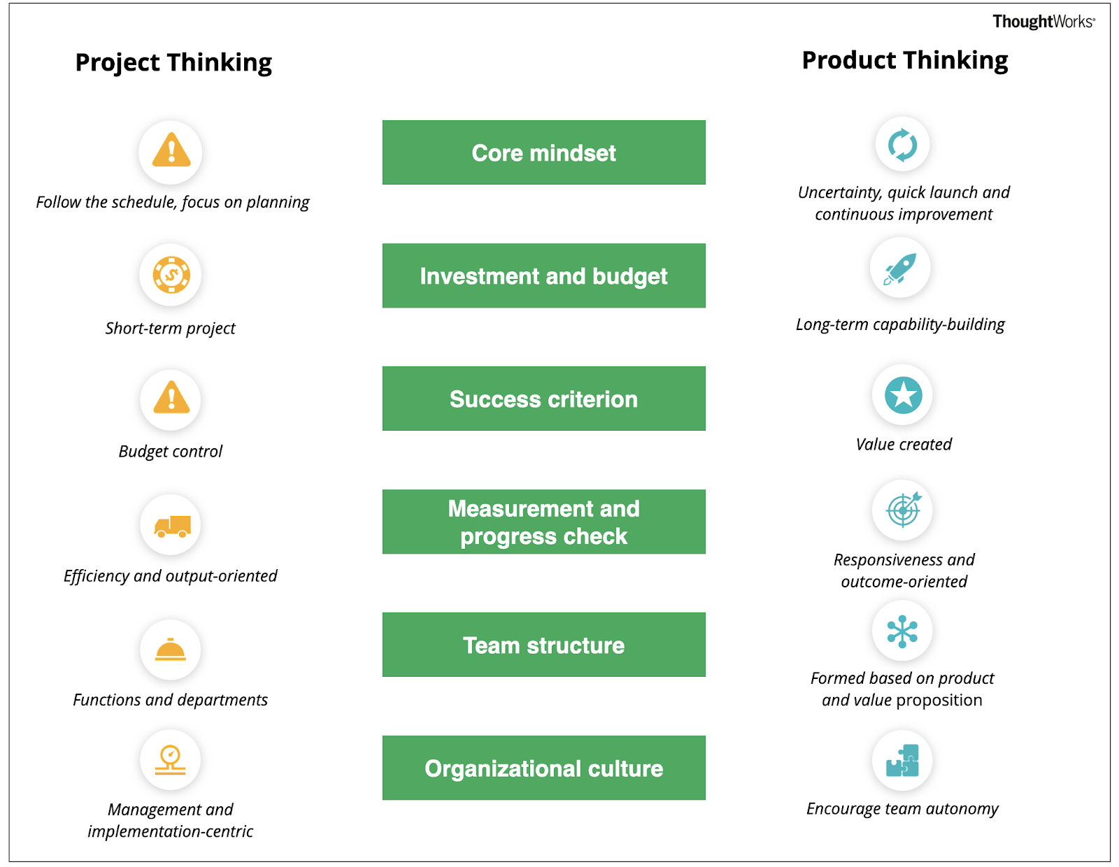Image resolution: width=1119 pixels, height=867 pixels.
Task: Click the 'Core mindset' green box
Action: (x=543, y=152)
